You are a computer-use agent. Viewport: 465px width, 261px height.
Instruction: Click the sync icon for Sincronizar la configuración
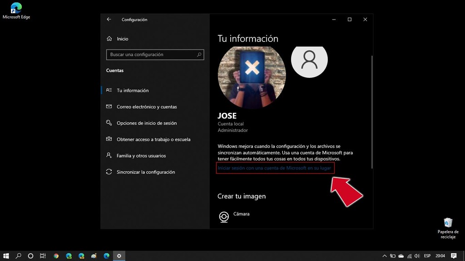109,172
